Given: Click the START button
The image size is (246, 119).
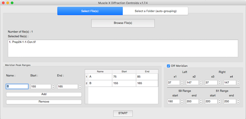Looking at the screenshot, I should coord(123,113).
